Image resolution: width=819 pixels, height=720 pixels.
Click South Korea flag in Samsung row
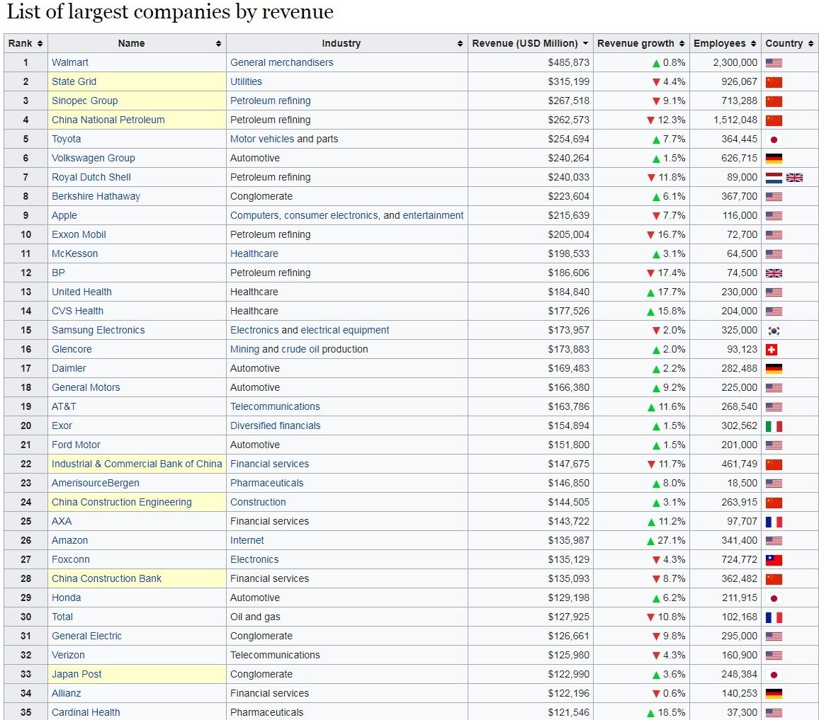pos(774,331)
